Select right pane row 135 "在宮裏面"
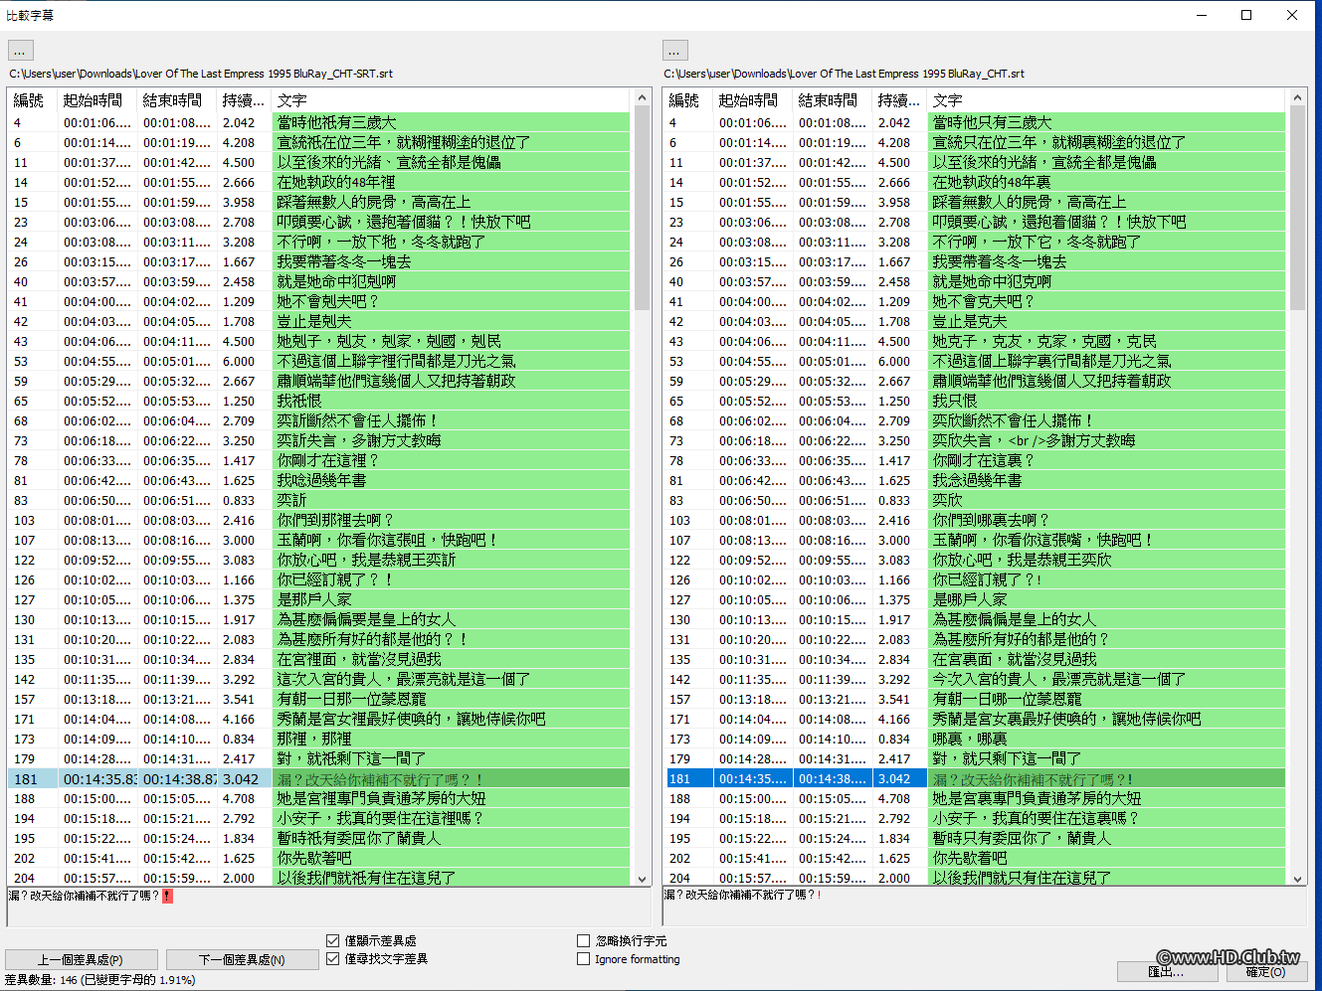Image resolution: width=1322 pixels, height=991 pixels. point(975,659)
